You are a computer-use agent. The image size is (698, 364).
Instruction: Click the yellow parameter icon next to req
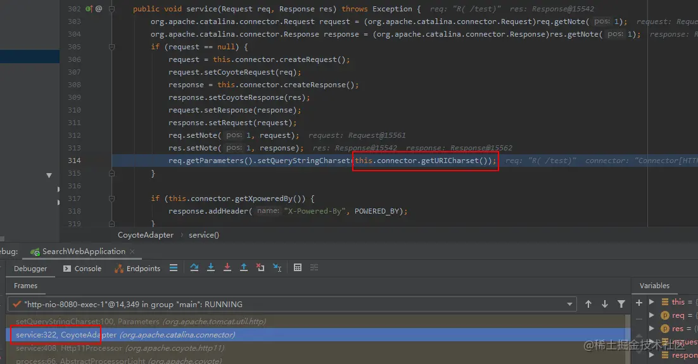[664, 315]
